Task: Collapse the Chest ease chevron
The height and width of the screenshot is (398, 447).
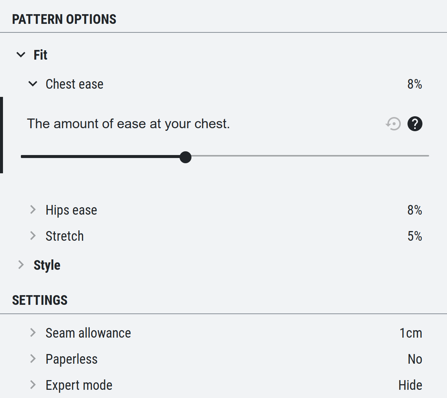Action: [33, 84]
